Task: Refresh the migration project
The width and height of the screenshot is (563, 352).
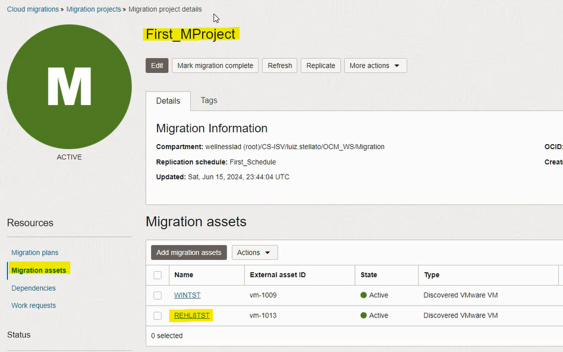Action: 279,65
